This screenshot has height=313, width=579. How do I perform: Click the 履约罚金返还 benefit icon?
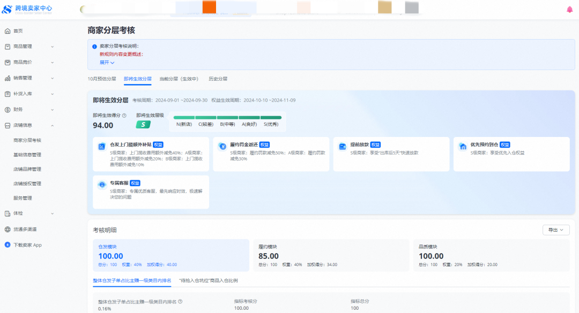[x=224, y=147]
